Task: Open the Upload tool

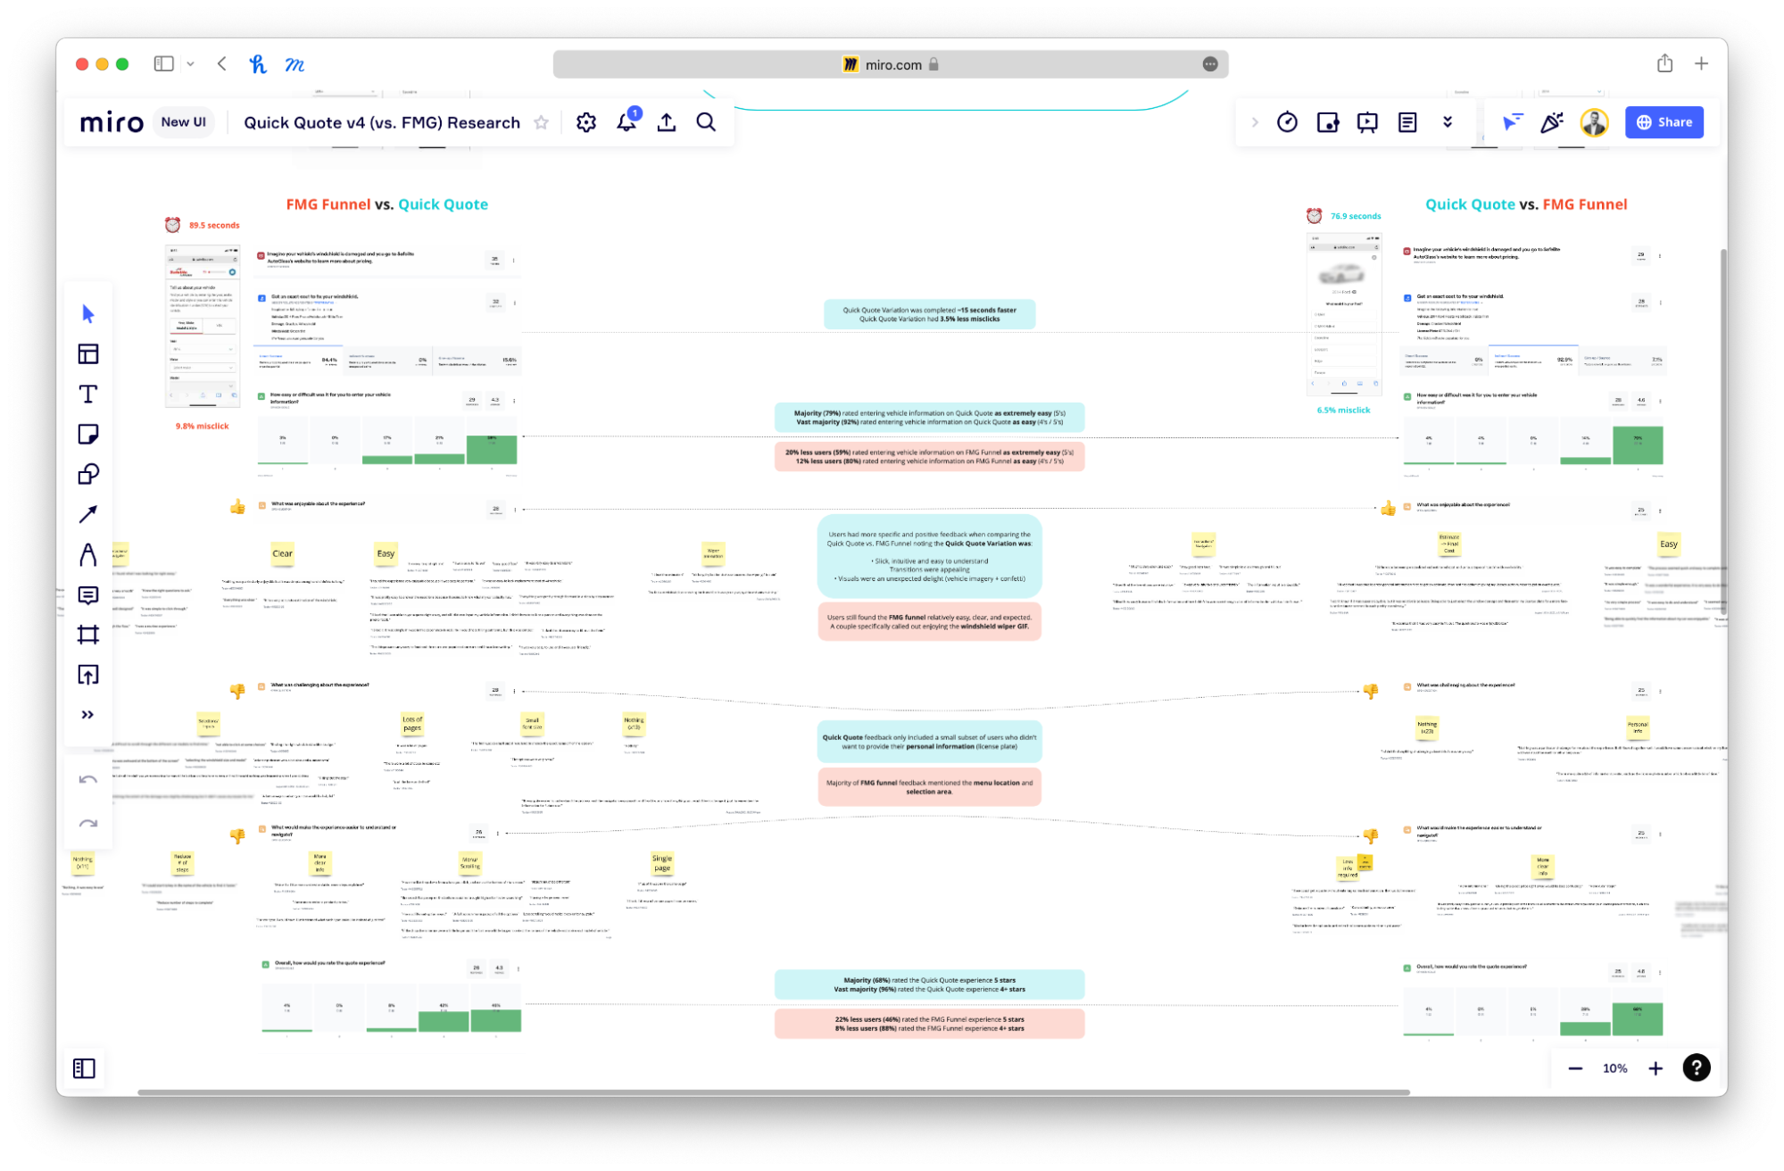Action: click(x=87, y=676)
